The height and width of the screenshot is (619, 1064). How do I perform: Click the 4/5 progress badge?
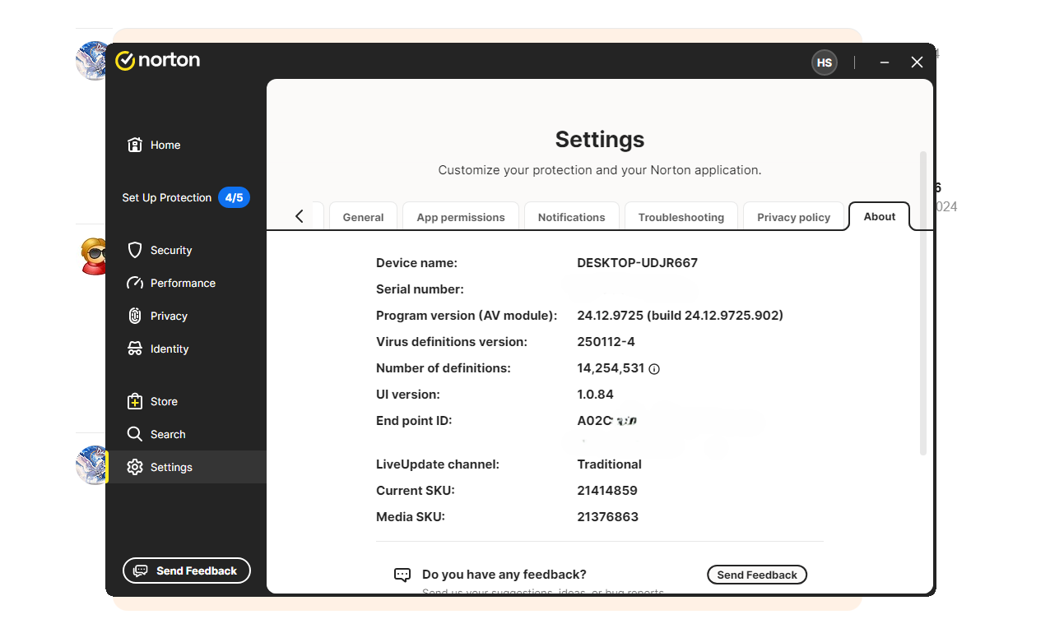(234, 197)
